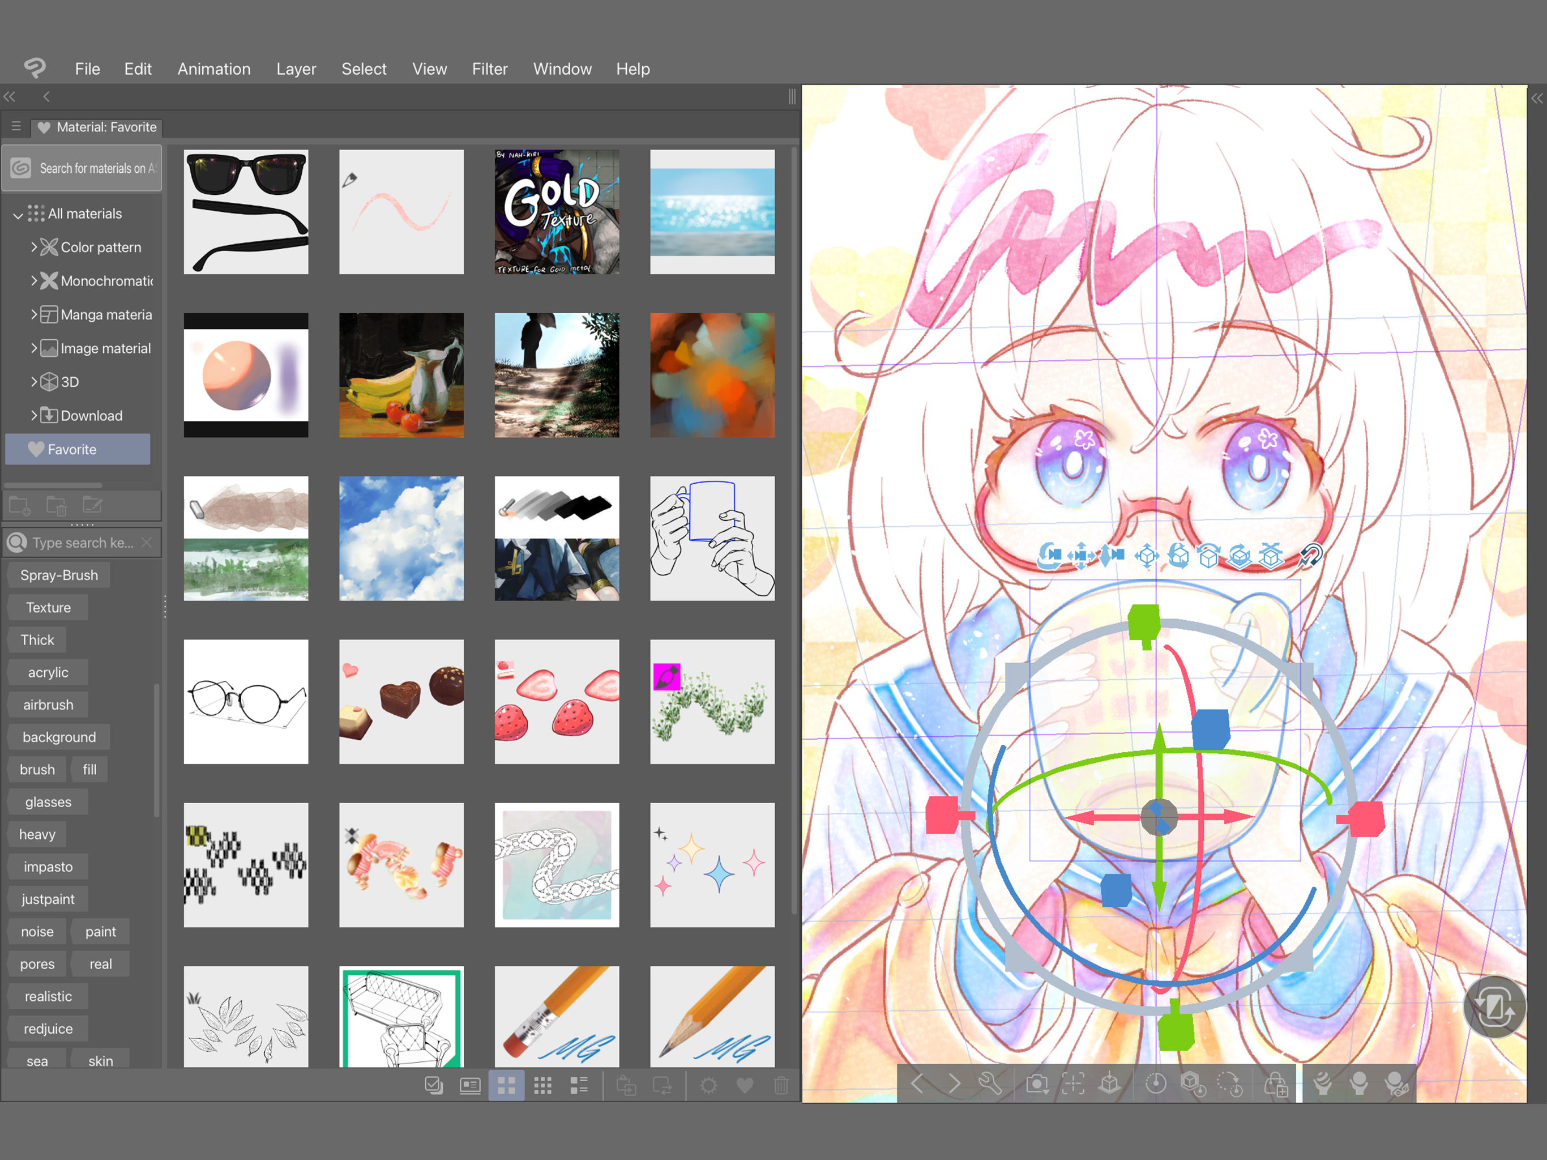Click the camera angle preset icon
The width and height of the screenshot is (1547, 1160).
pyautogui.click(x=1036, y=1085)
